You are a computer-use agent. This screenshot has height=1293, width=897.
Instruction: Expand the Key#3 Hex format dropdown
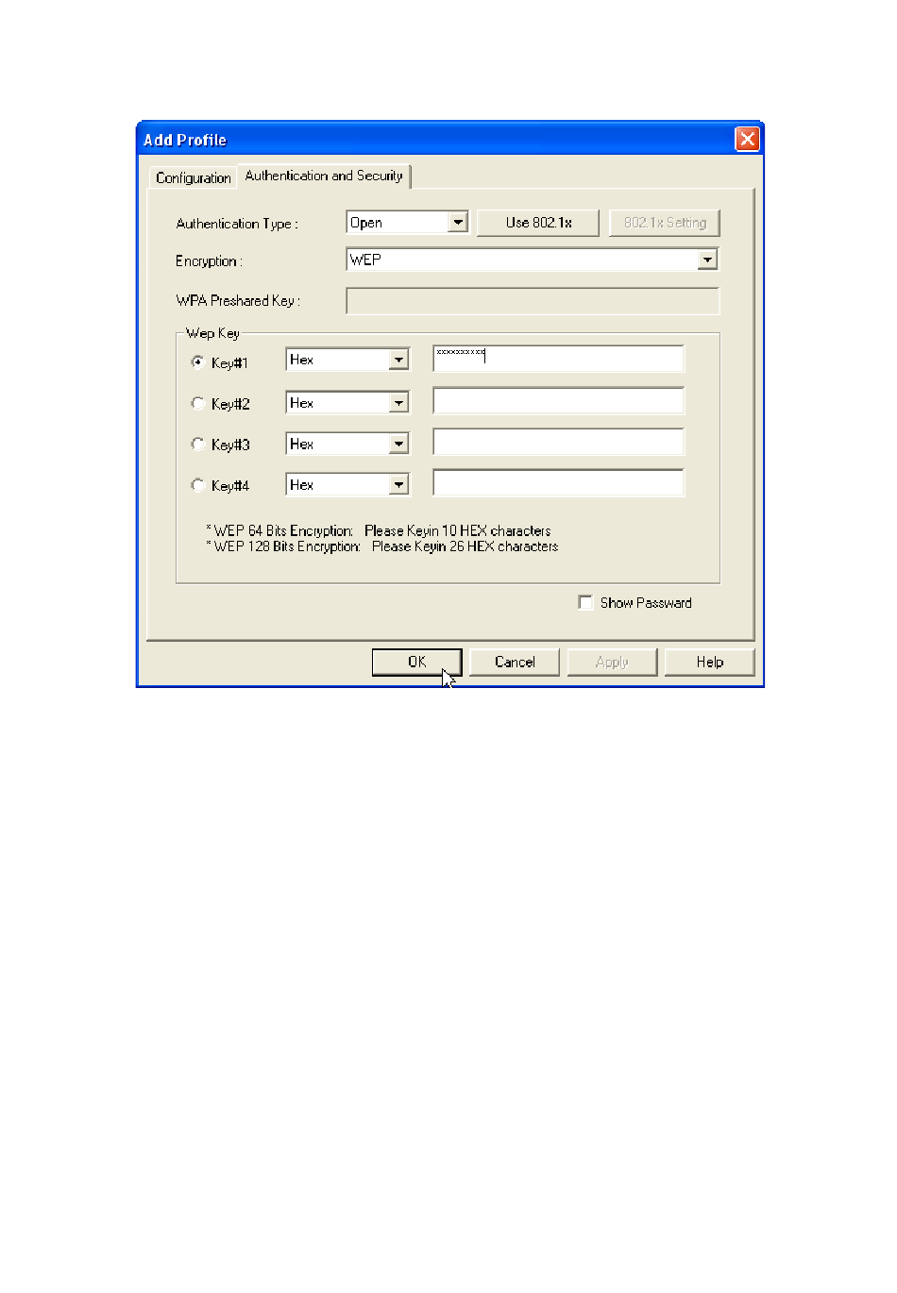pyautogui.click(x=399, y=444)
